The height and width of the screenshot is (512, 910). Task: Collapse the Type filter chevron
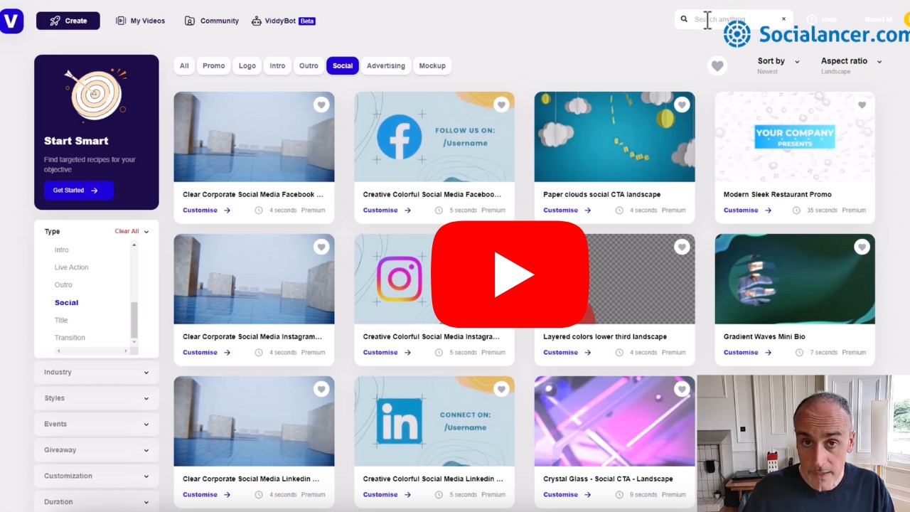coord(146,231)
